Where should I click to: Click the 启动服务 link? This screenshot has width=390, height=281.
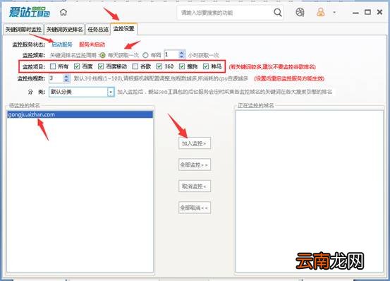[62, 44]
